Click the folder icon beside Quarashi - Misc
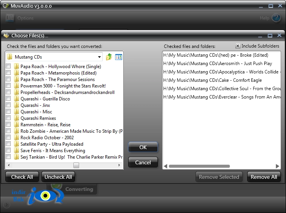This screenshot has width=286, height=213. coord(16,111)
